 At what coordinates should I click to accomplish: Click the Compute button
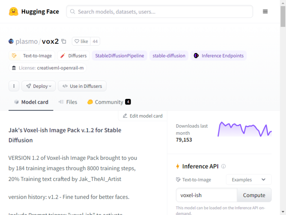[x=254, y=195]
